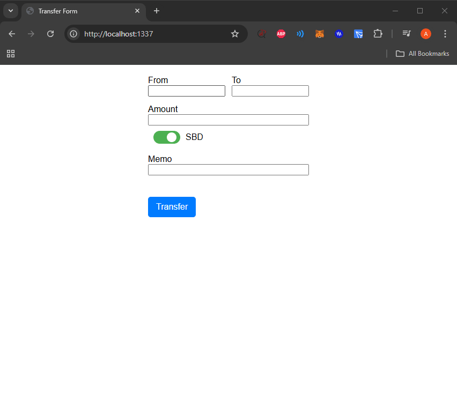
Task: Close the Transfer Form tab
Action: [x=137, y=11]
